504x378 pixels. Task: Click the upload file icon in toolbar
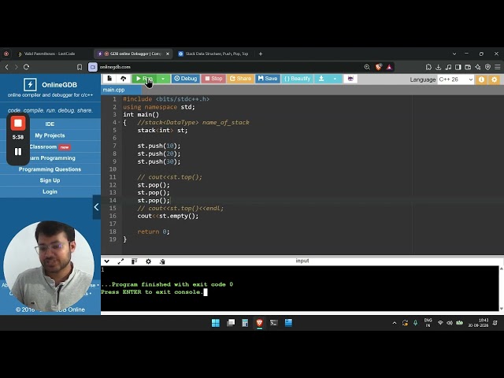pos(124,79)
